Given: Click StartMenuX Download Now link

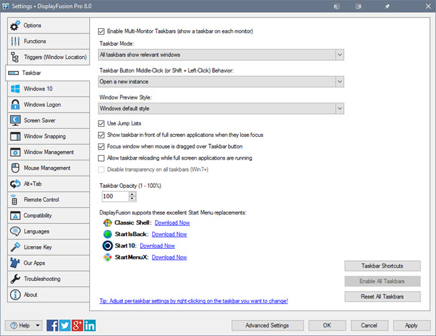Looking at the screenshot, I should coord(169,258).
